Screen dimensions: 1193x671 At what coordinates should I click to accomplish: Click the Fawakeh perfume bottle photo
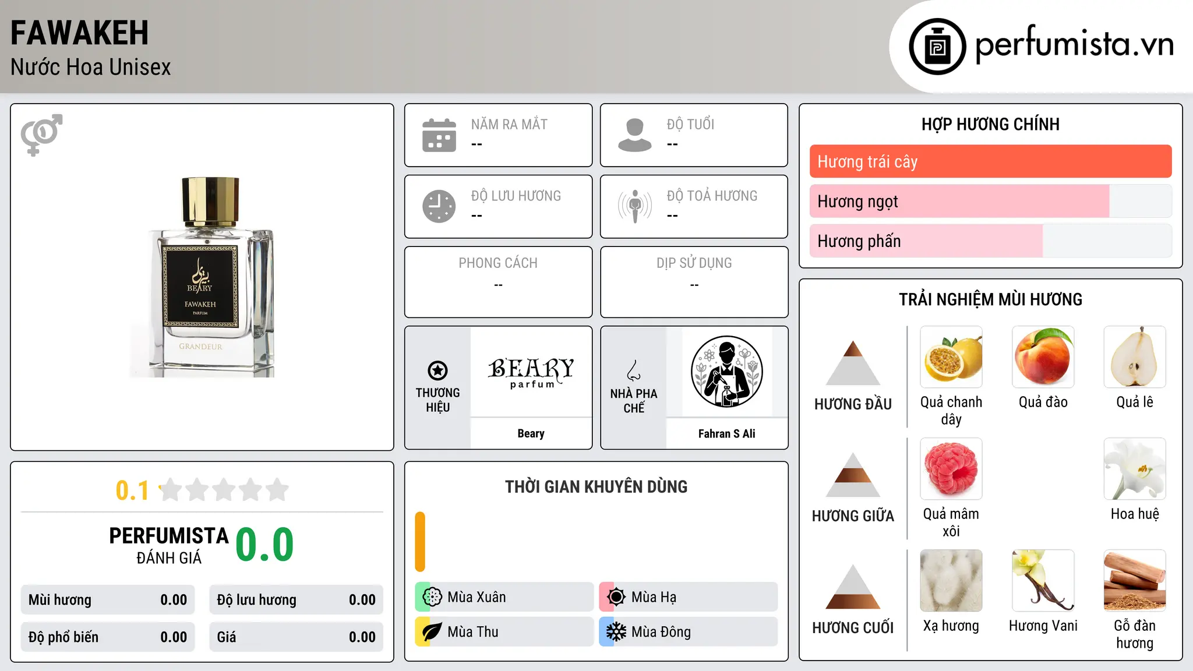point(202,277)
